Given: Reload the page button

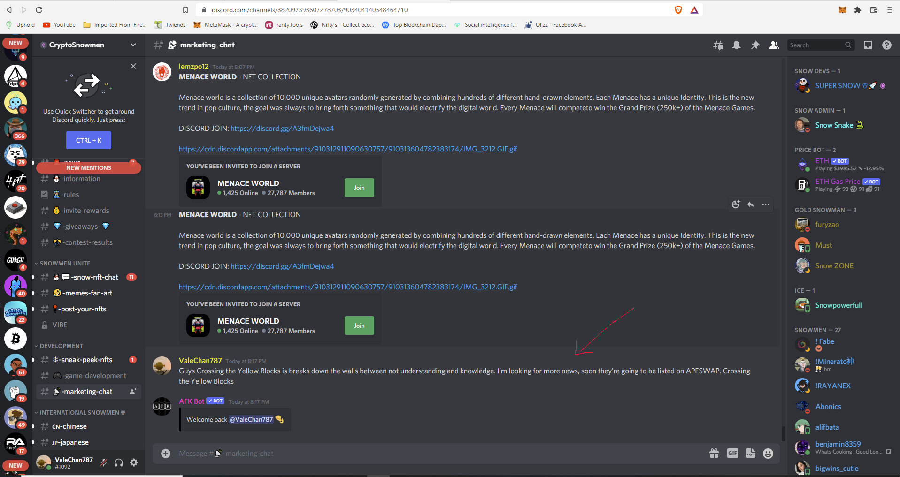Looking at the screenshot, I should 39,10.
